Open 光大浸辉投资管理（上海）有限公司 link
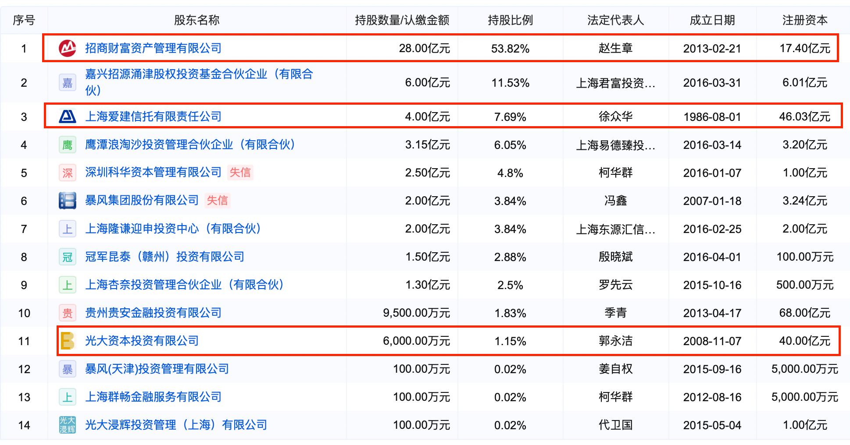The width and height of the screenshot is (850, 445). click(176, 425)
